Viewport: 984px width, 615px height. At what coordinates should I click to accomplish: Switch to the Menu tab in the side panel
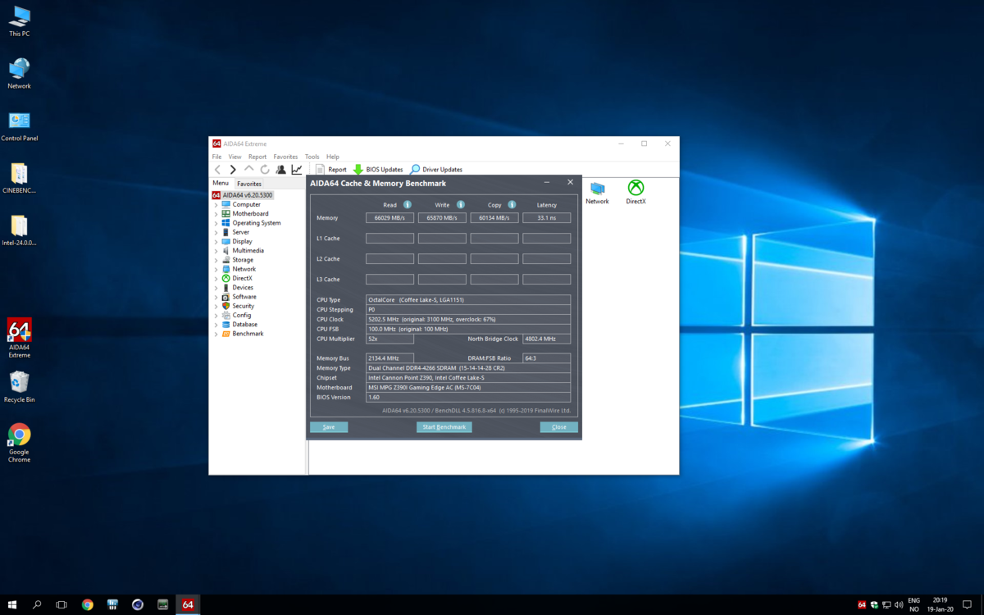(x=221, y=183)
